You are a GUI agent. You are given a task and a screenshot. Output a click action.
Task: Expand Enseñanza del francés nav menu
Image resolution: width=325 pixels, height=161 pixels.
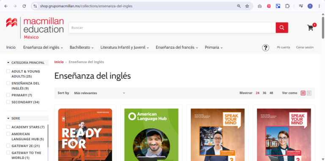pos(177,47)
